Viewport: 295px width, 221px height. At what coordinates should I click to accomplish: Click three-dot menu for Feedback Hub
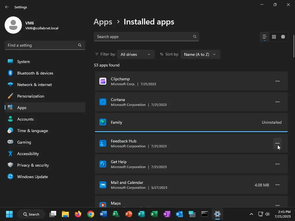coord(277,143)
